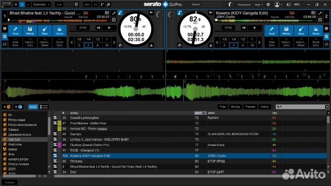Open the deck 1 platter options dropdown arrow
The height and width of the screenshot is (186, 331).
tap(151, 13)
